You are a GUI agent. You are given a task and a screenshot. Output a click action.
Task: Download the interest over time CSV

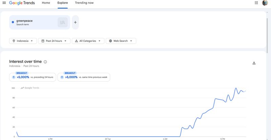click(x=254, y=63)
